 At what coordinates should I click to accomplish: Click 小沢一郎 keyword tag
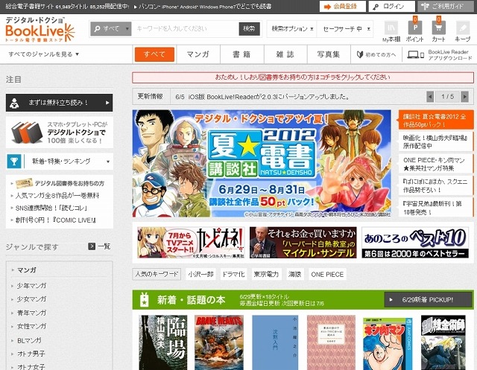coord(200,274)
